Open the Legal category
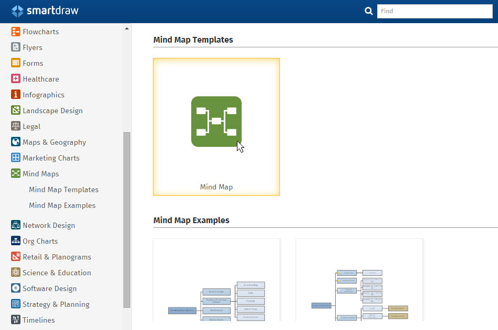The image size is (498, 330). click(32, 126)
